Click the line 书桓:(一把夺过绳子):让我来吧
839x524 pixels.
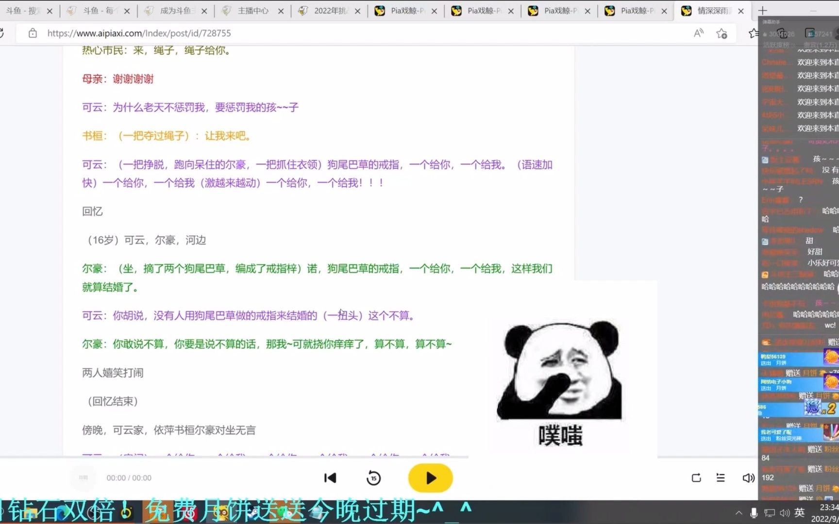tap(167, 136)
